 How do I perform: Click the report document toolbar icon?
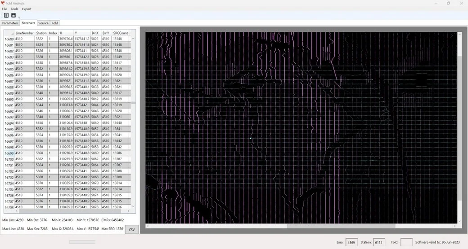pos(6,15)
